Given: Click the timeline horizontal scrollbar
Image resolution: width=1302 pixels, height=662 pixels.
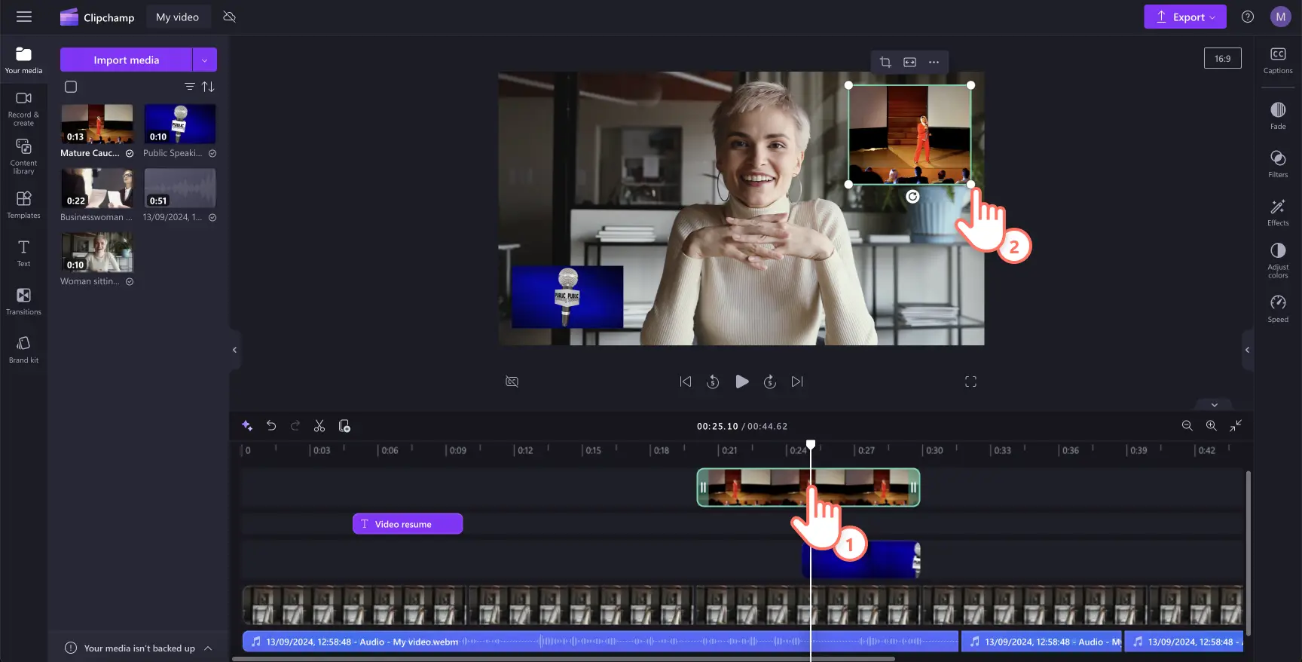Looking at the screenshot, I should (564, 659).
